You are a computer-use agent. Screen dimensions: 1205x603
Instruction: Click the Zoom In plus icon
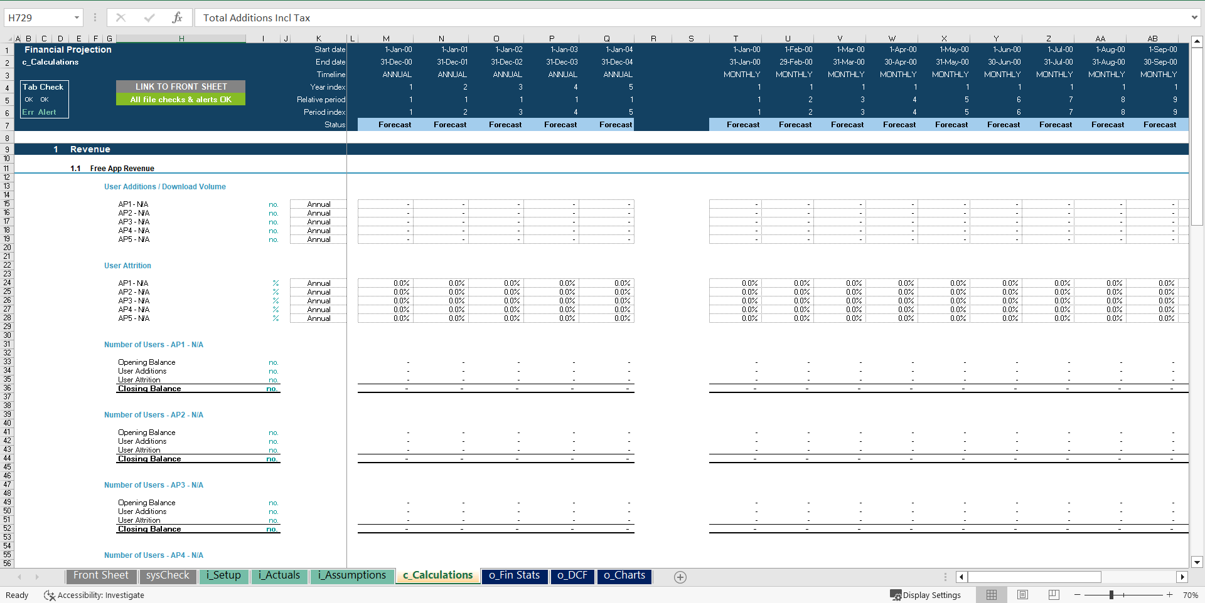pyautogui.click(x=1170, y=595)
